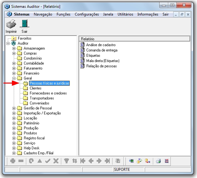The height and width of the screenshot is (178, 197).
Task: Open the Navegação menu
Action: tap(43, 14)
